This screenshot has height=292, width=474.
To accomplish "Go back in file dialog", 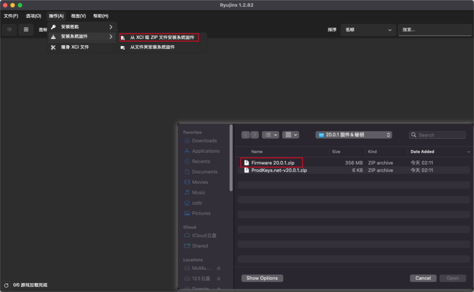I will coord(245,135).
